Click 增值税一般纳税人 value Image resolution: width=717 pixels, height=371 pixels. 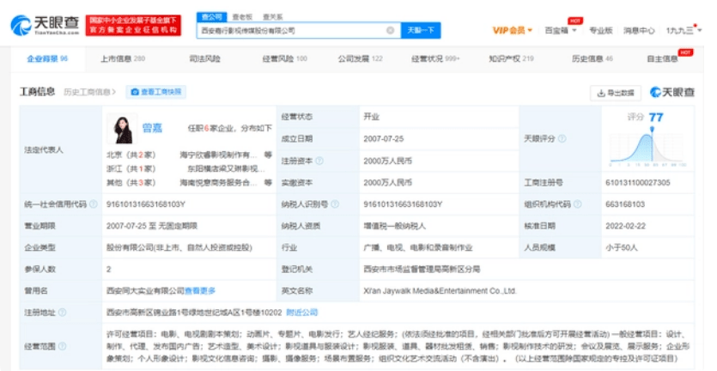(x=395, y=226)
